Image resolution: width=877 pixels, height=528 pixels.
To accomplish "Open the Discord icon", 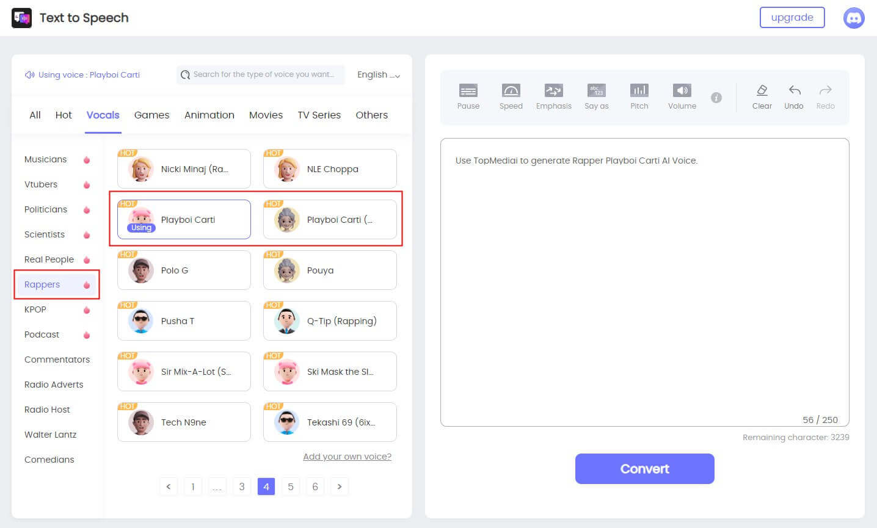I will point(854,18).
